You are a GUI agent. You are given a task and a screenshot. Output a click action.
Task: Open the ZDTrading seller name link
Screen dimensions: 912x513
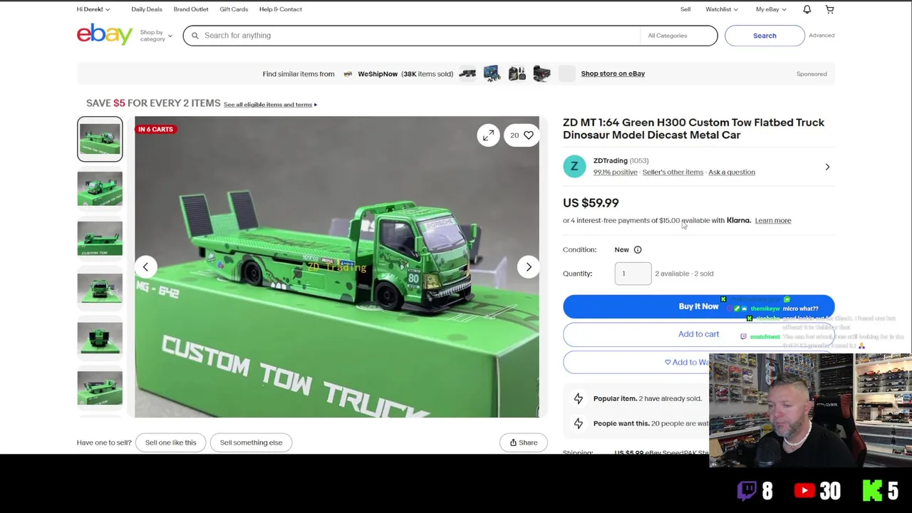tap(611, 161)
